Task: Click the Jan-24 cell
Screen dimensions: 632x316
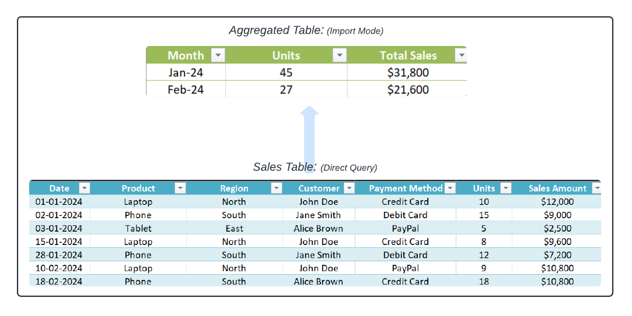Action: point(186,72)
